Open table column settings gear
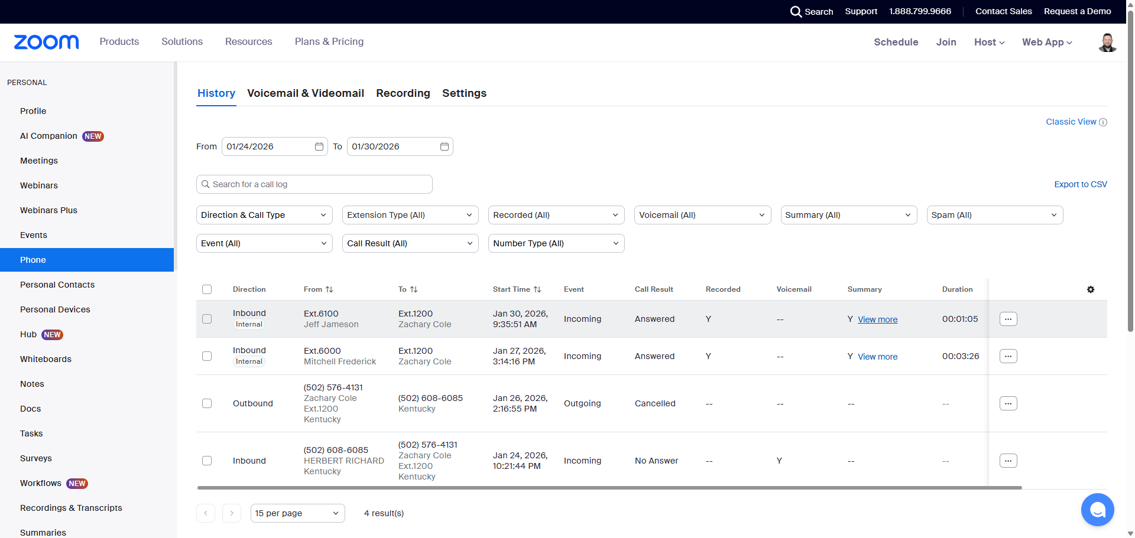Screen dimensions: 1135x538 click(x=1091, y=289)
